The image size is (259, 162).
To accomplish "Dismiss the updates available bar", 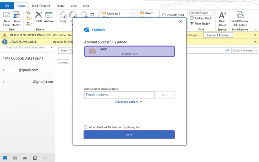I will [x=255, y=42].
